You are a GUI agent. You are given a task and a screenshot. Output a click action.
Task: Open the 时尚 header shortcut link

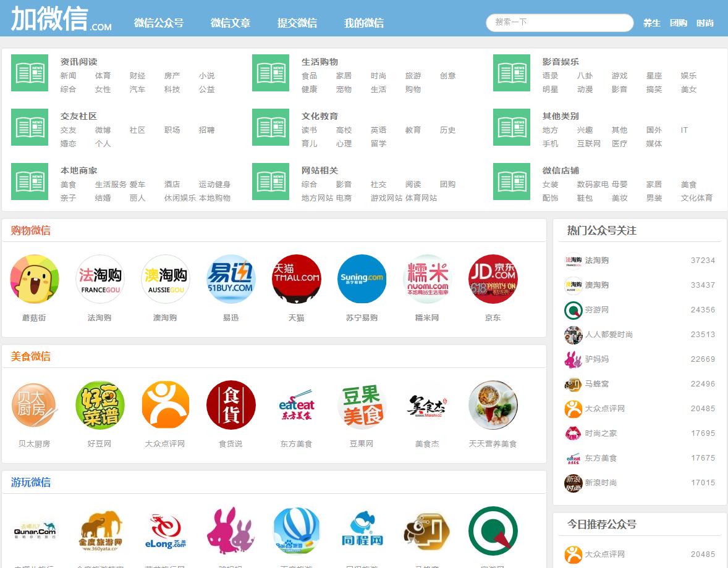coord(705,23)
